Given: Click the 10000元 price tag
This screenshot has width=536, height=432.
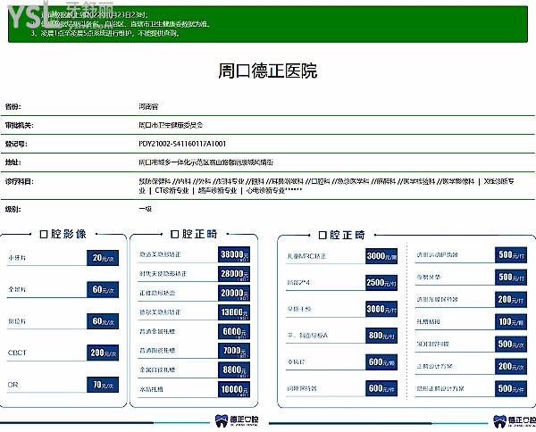Looking at the screenshot, I should 234,389.
